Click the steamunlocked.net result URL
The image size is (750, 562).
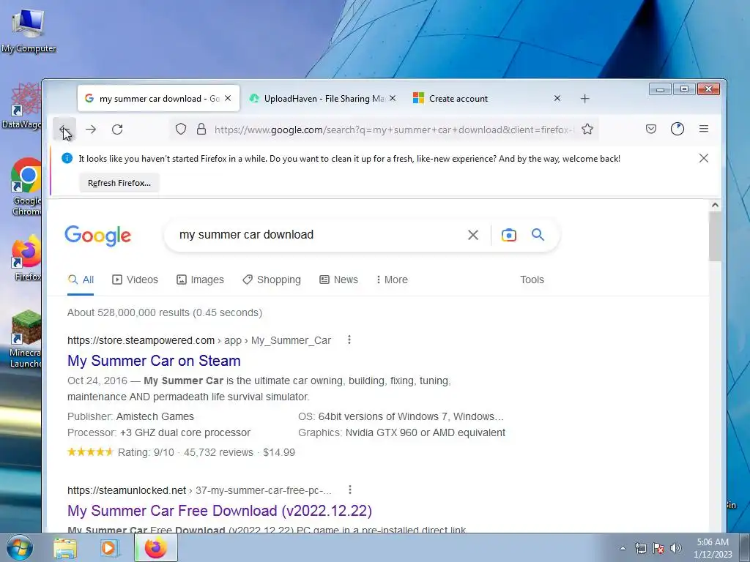[199, 490]
